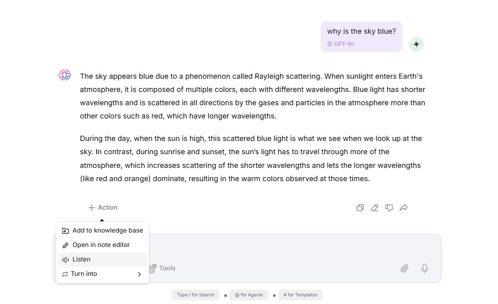Screen dimensions: 498x304
Task: Click the # for Templates chip
Action: click(300, 295)
